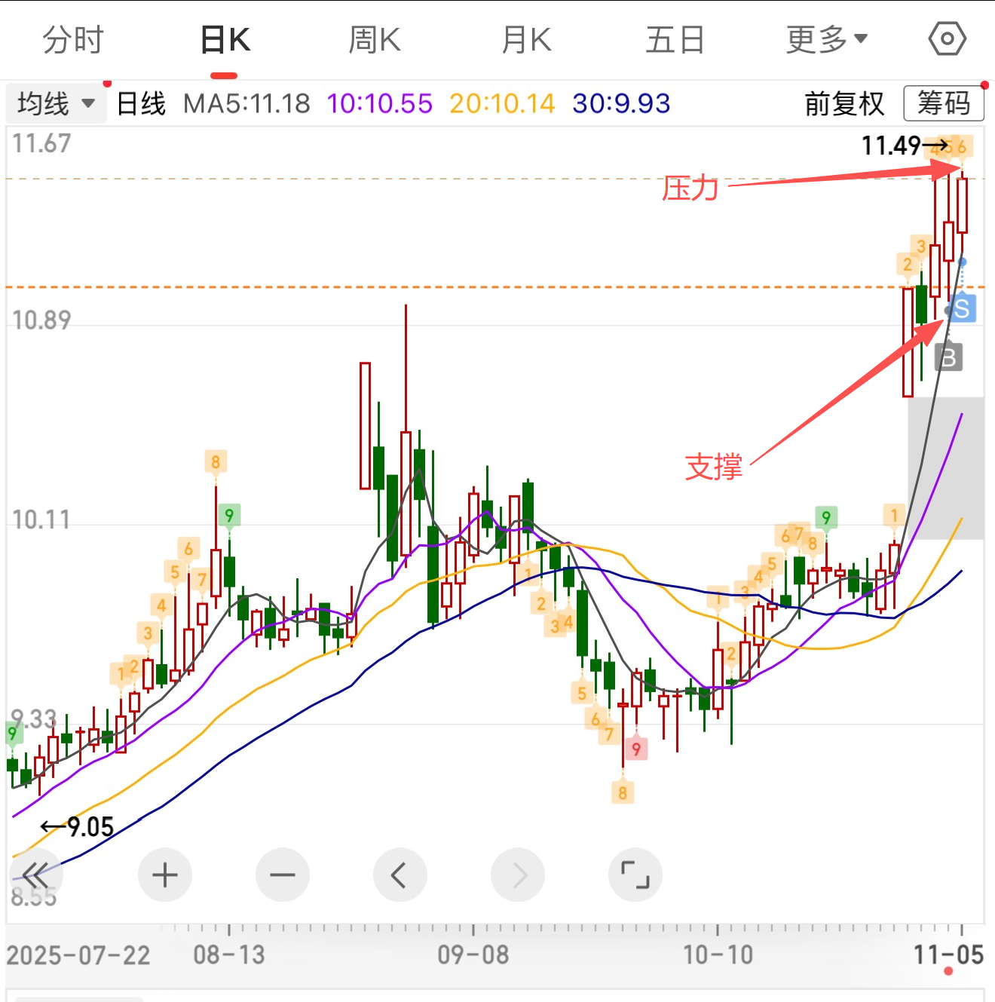Move chart left with single arrow

pos(400,875)
